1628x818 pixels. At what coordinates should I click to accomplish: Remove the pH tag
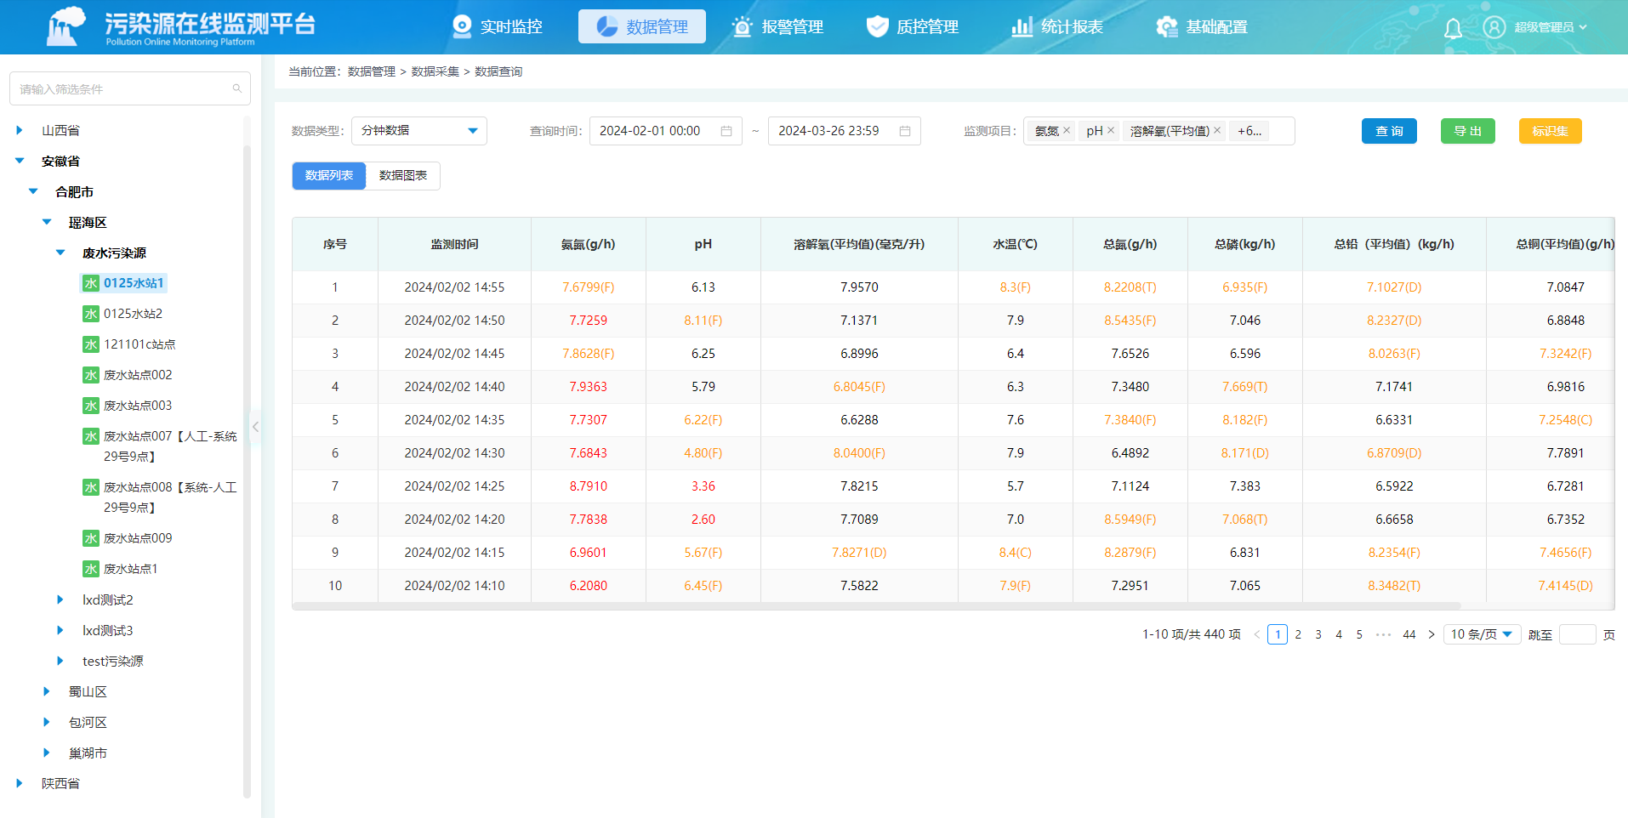[1111, 130]
